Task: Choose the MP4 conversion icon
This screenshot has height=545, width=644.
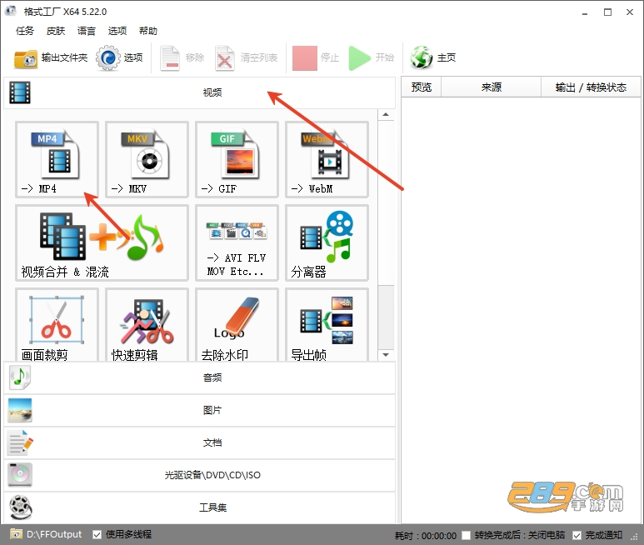Action: [x=57, y=159]
